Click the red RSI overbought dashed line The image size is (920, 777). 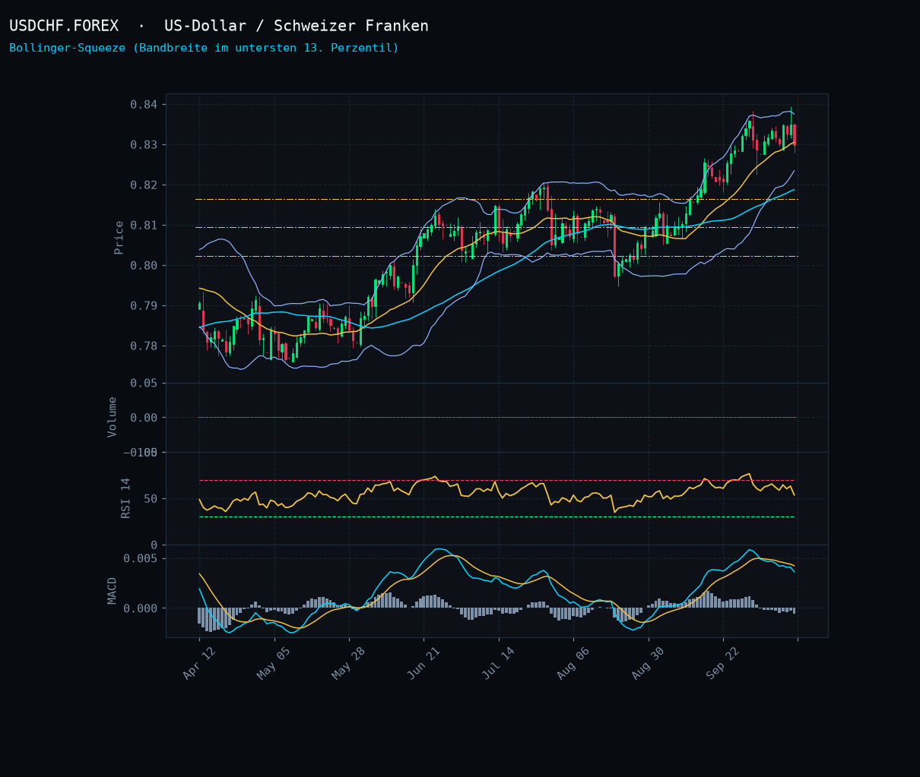(496, 480)
